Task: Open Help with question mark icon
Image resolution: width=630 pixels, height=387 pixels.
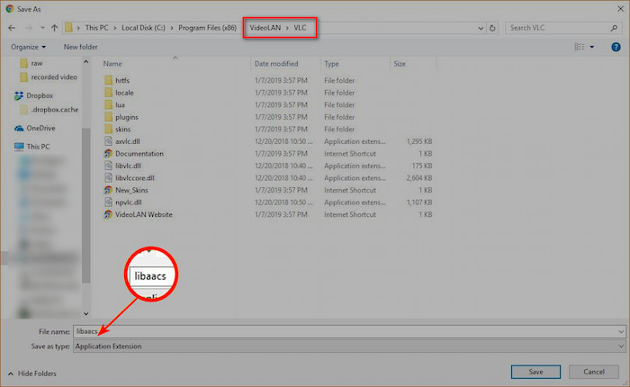Action: pos(616,47)
